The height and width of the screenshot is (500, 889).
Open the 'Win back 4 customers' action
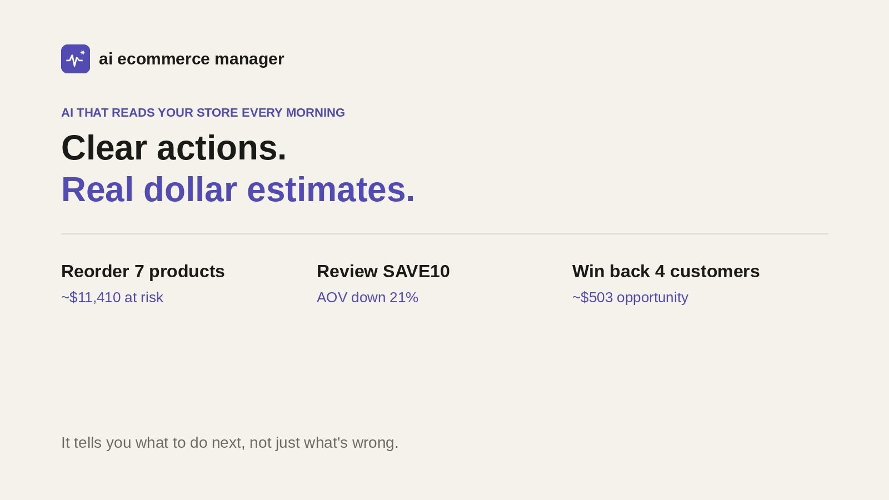(666, 271)
